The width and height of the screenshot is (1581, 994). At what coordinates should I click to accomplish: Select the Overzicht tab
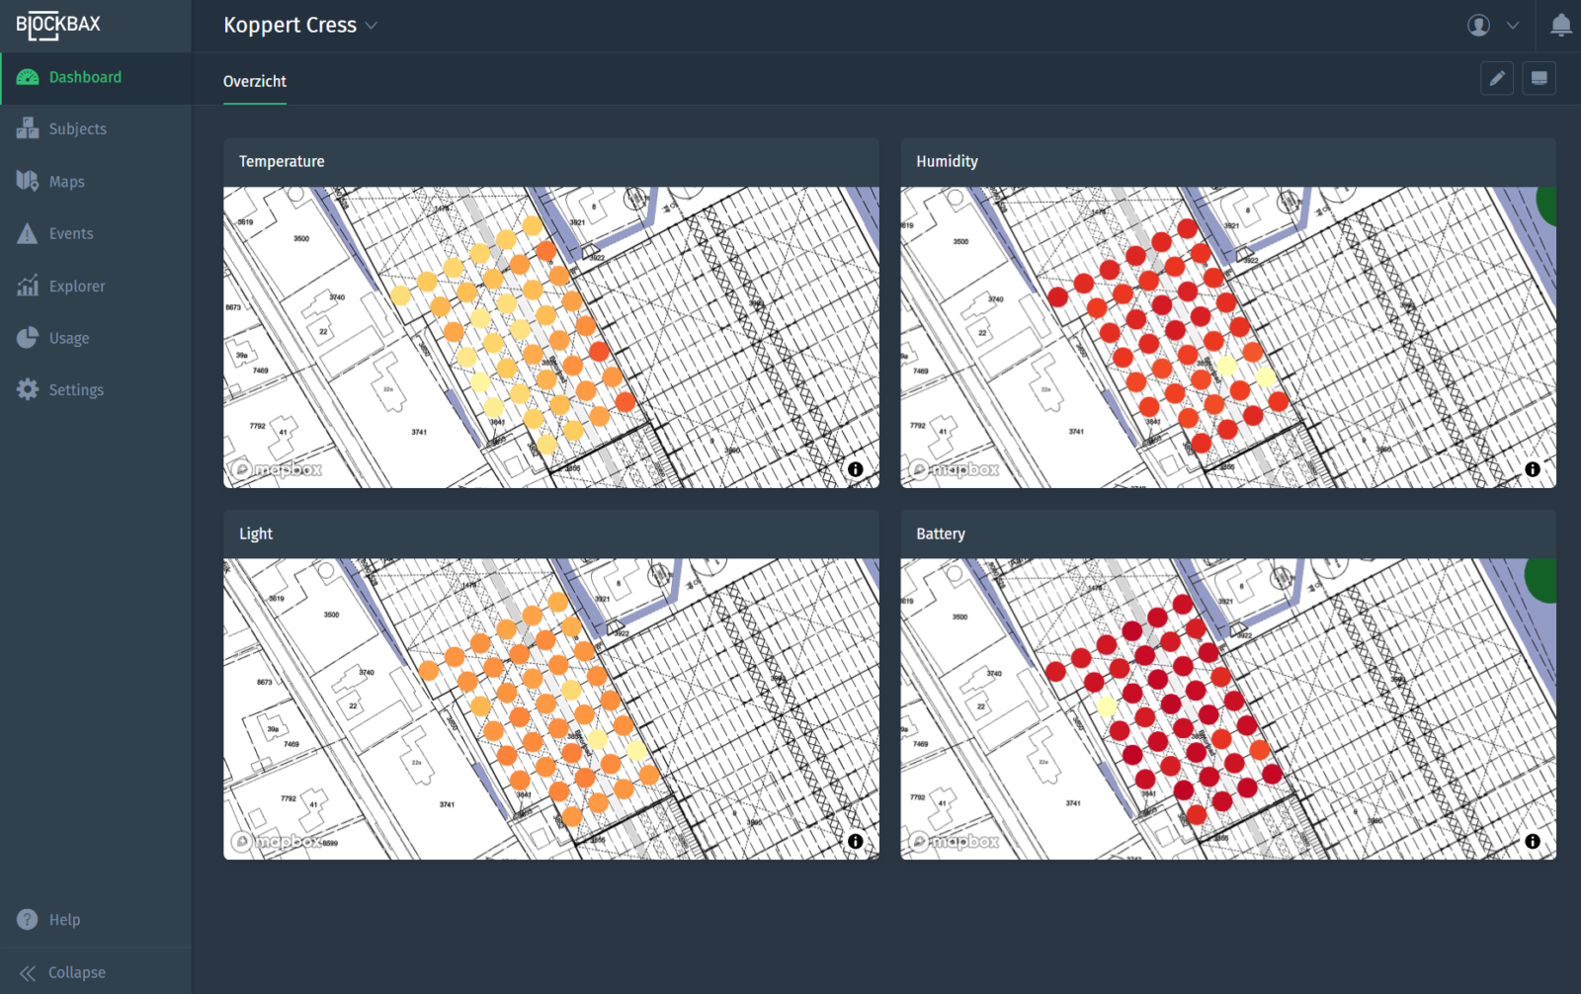coord(255,81)
